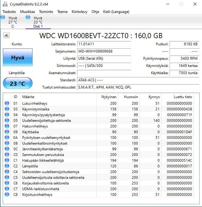Screen dimensions: 202x207
Task: Open the Kiintolevy menu
Action: (80, 12)
